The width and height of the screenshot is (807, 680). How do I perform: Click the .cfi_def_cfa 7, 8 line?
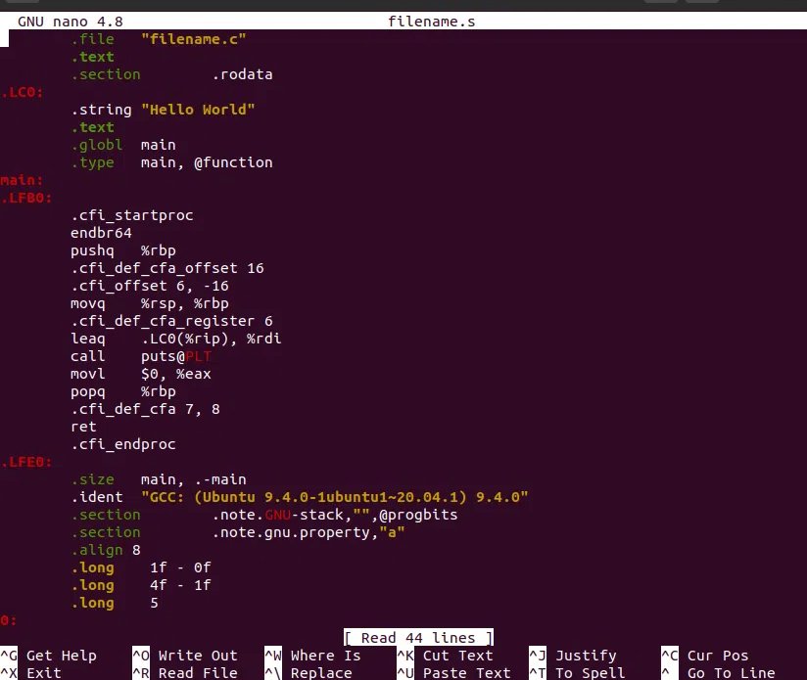click(145, 409)
